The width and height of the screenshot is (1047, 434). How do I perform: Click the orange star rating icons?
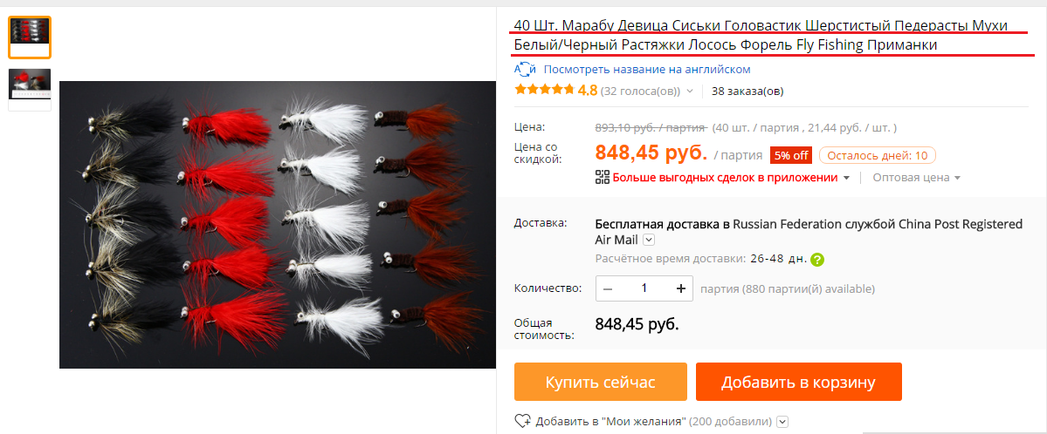tap(544, 90)
